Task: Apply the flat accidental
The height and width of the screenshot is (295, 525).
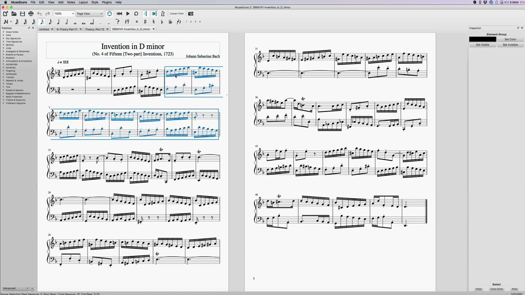Action: (162, 22)
